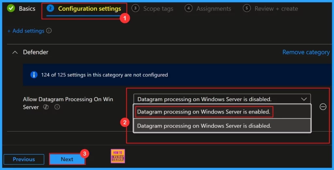This screenshot has height=170, width=334.
Task: Choose Datagram processing on Windows Server is disabled option
Action: [x=222, y=126]
